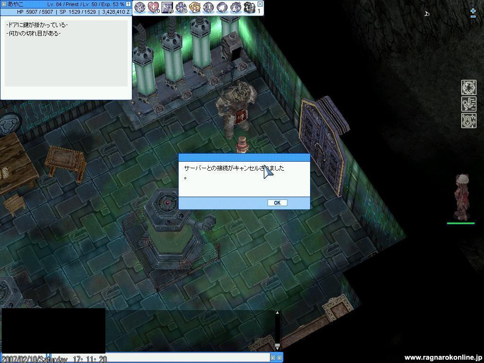Click the first small button at chat bar end

point(273,357)
